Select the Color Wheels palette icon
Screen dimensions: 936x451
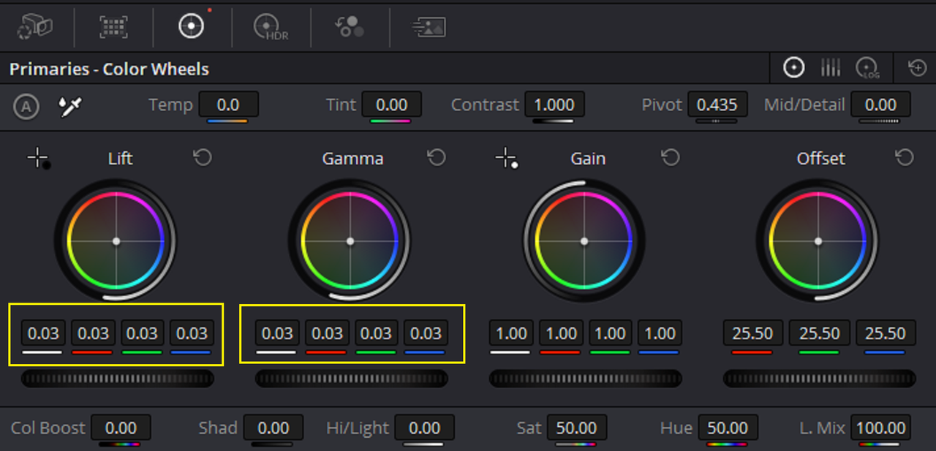tap(191, 26)
